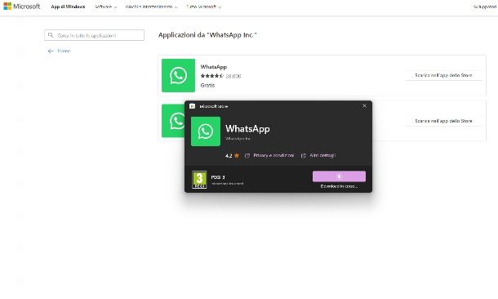
Task: Pause download using the purple button
Action: click(x=339, y=176)
